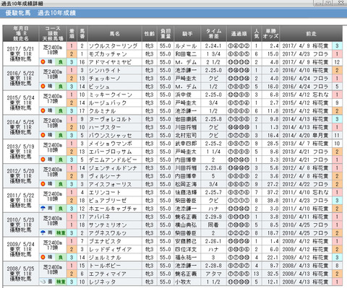Image resolution: width=347 pixels, height=288 pixels.
Task: Select horse name ヴィルシーナ
Action: (x=105, y=176)
